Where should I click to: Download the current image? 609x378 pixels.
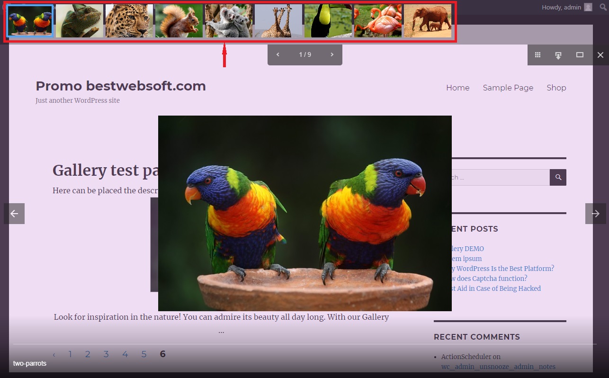point(558,55)
